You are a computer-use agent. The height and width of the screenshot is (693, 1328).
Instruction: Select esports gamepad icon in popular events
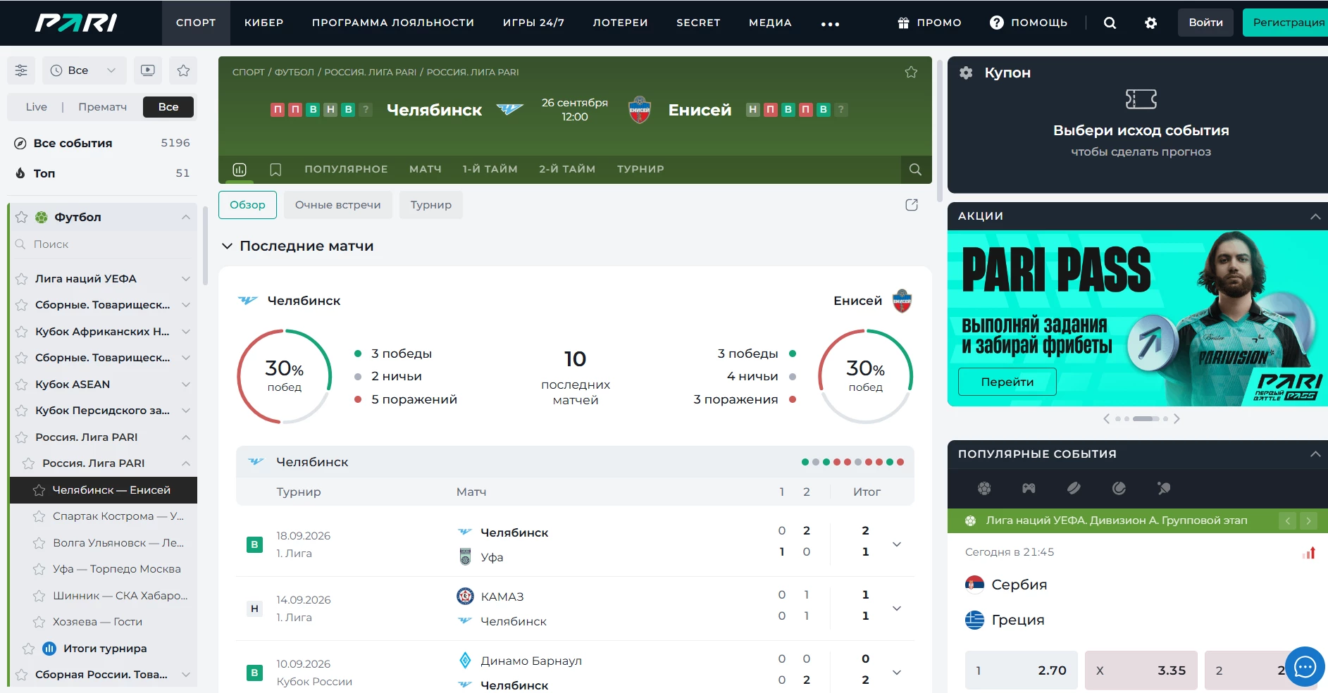point(1029,488)
